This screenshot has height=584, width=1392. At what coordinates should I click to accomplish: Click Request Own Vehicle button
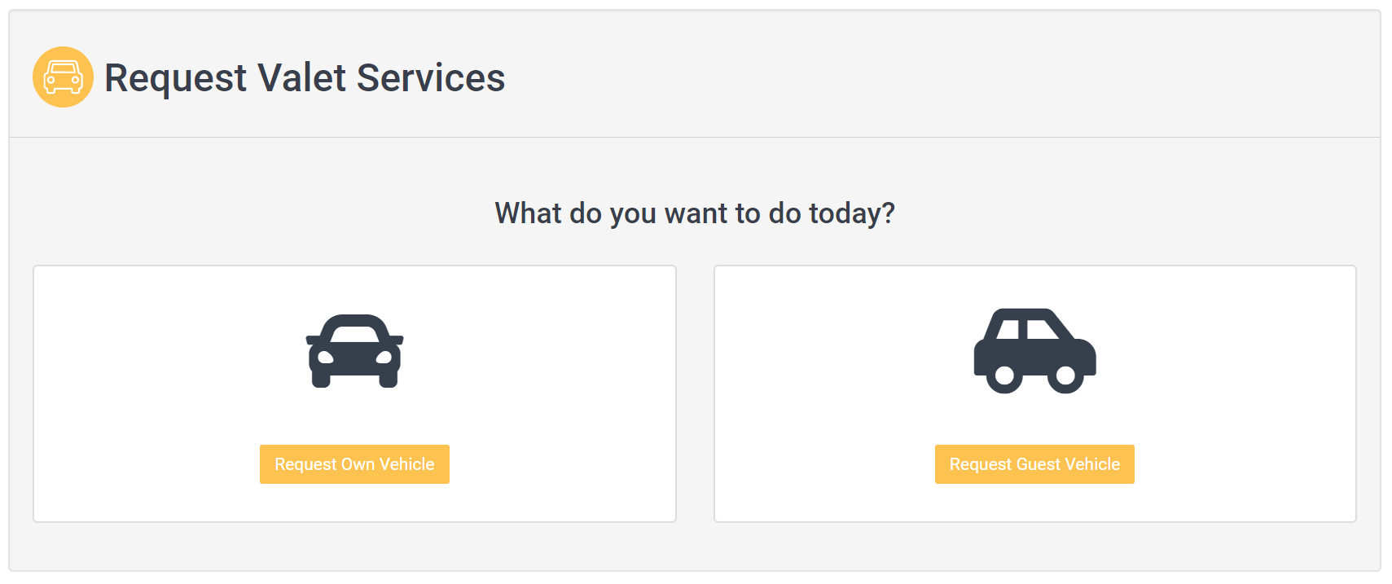point(354,464)
